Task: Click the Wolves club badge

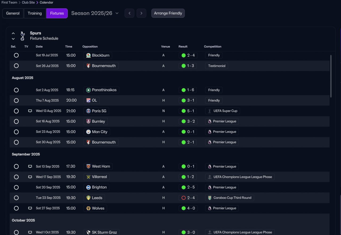Action: [88, 208]
